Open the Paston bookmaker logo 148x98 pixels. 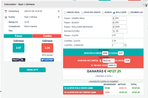(18, 60)
